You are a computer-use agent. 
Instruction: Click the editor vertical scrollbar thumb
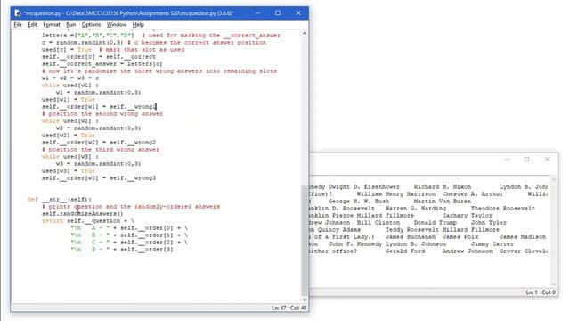pos(305,240)
